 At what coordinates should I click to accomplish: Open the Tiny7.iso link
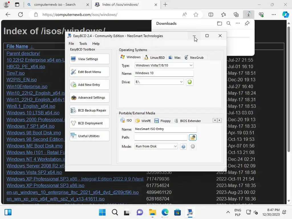[x=15, y=73]
